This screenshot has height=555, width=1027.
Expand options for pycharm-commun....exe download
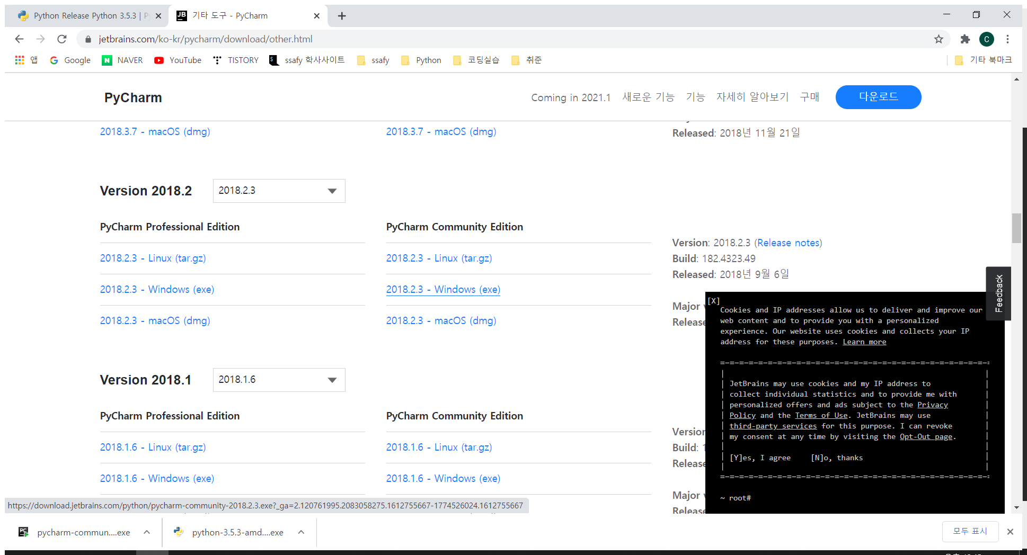[147, 532]
